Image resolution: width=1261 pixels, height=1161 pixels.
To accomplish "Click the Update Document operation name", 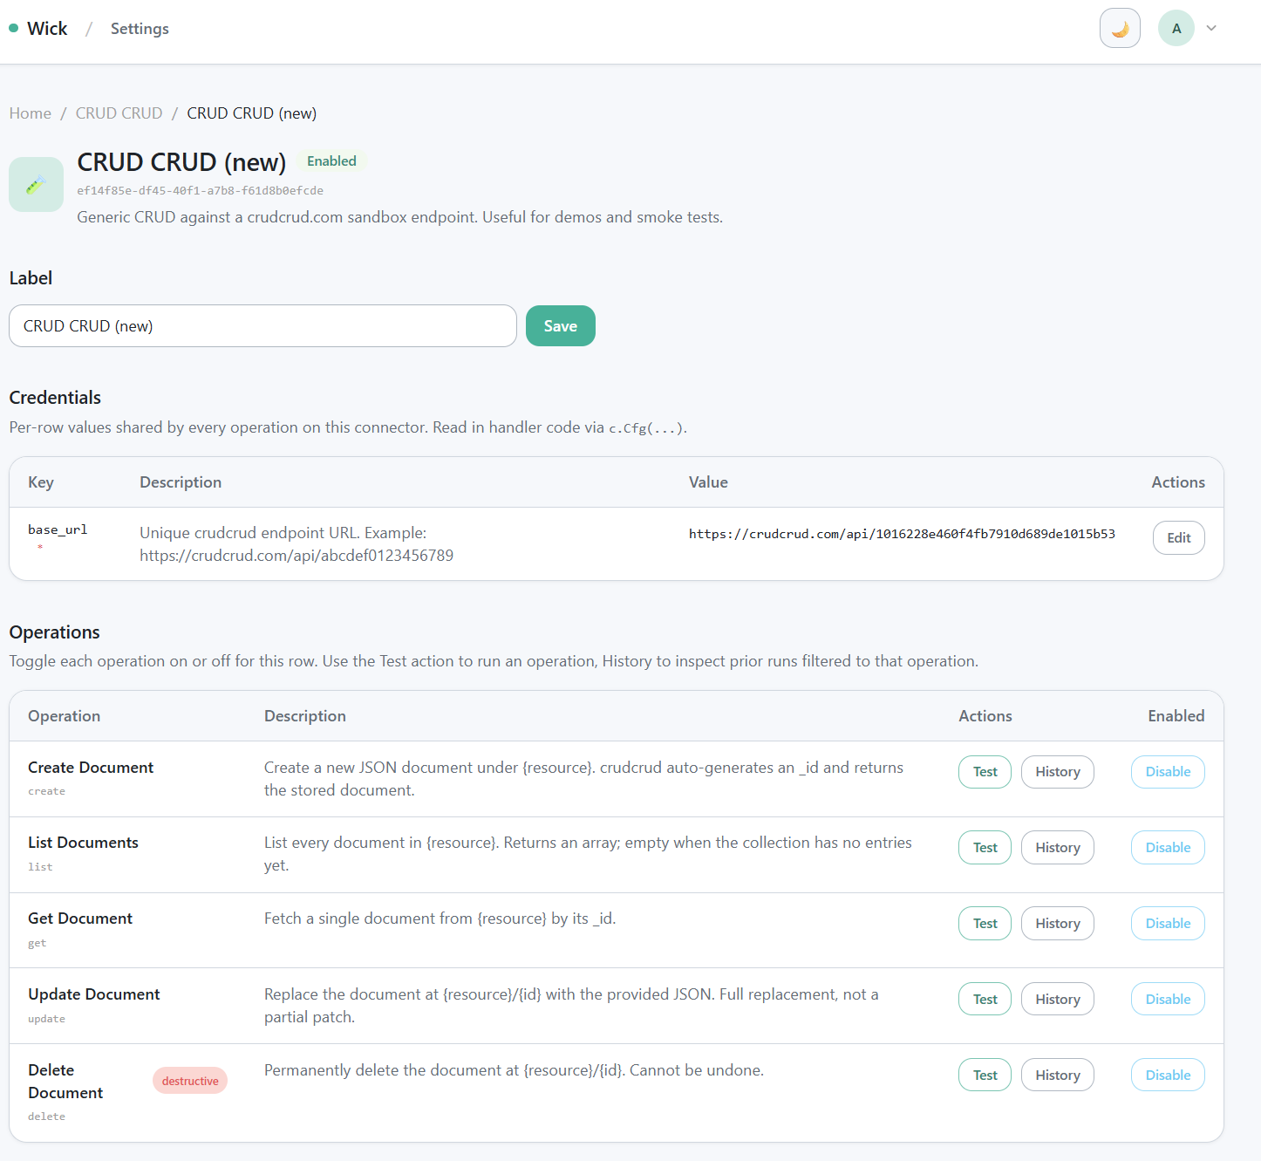I will click(x=94, y=994).
